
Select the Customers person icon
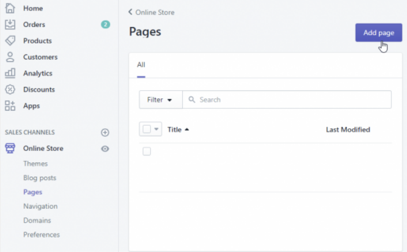(10, 57)
